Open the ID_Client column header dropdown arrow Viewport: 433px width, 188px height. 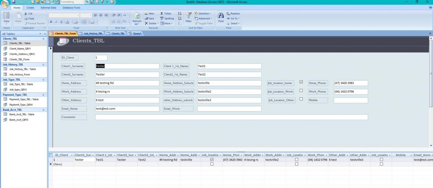point(71,155)
